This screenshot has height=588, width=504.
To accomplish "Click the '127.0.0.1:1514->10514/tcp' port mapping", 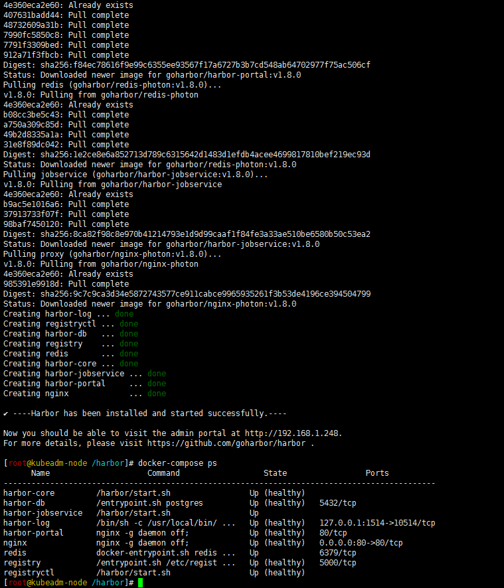I will [377, 523].
